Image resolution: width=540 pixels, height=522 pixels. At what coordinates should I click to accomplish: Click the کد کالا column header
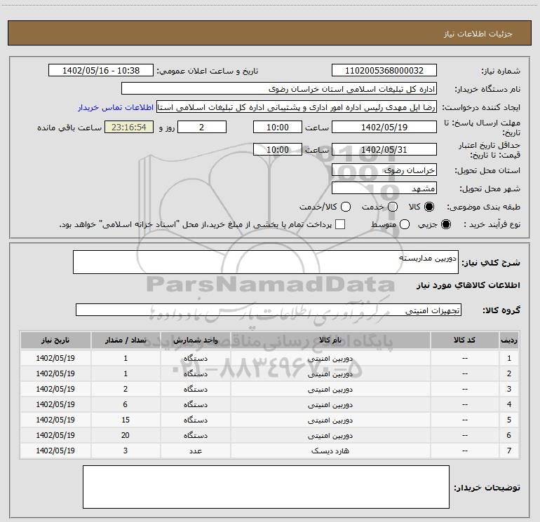464,341
